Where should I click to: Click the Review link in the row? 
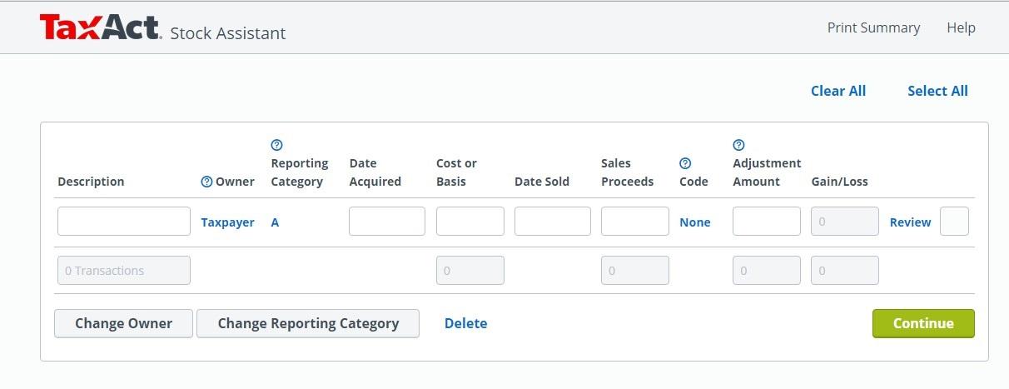[910, 222]
